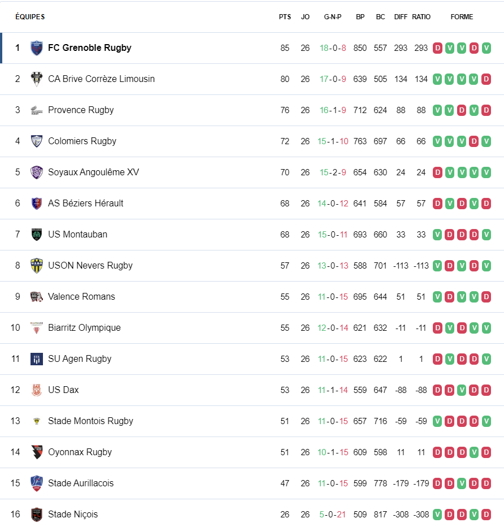Click the FC Grenoble Rugby team logo
Image resolution: width=504 pixels, height=527 pixels.
(x=37, y=48)
